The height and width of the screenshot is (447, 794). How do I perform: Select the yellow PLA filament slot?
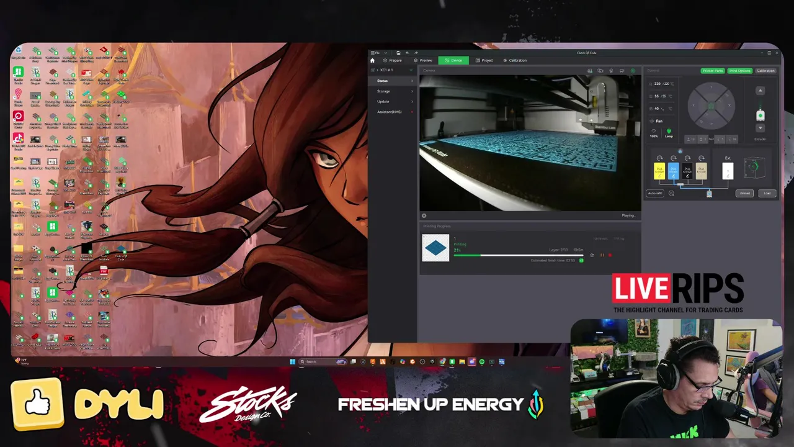click(659, 171)
